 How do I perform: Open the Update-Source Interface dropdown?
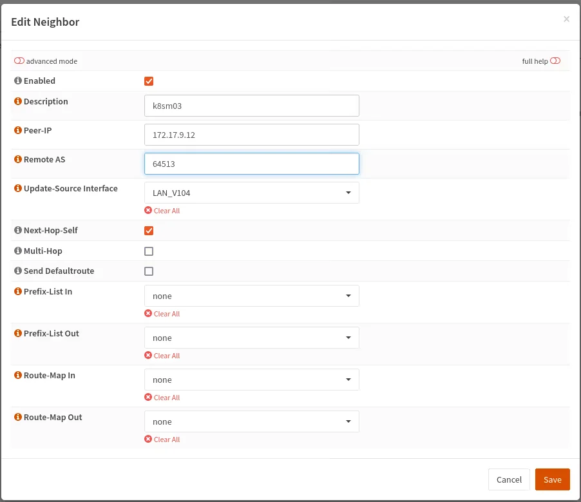(x=251, y=193)
